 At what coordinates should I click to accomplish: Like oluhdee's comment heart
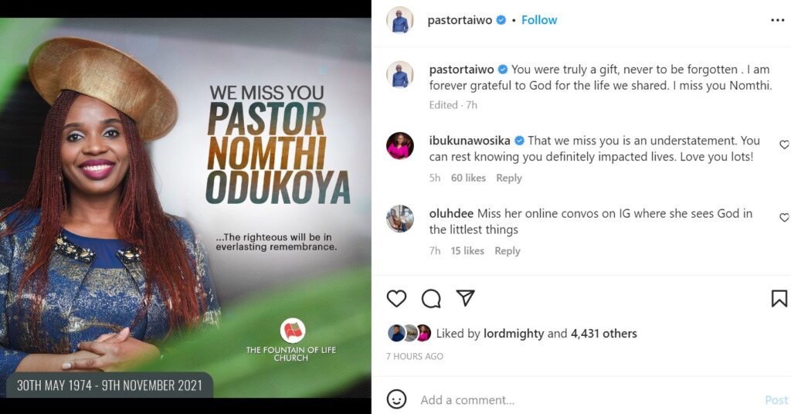[x=785, y=217]
